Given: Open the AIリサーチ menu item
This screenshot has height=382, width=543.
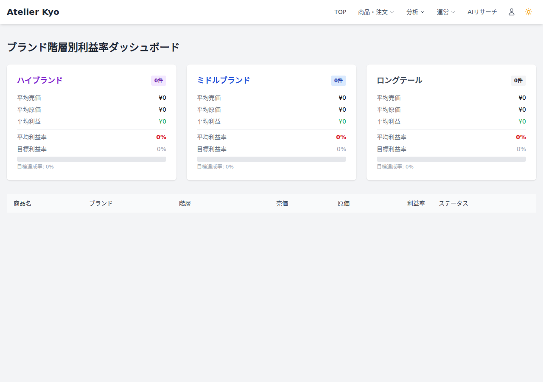Looking at the screenshot, I should pos(482,12).
